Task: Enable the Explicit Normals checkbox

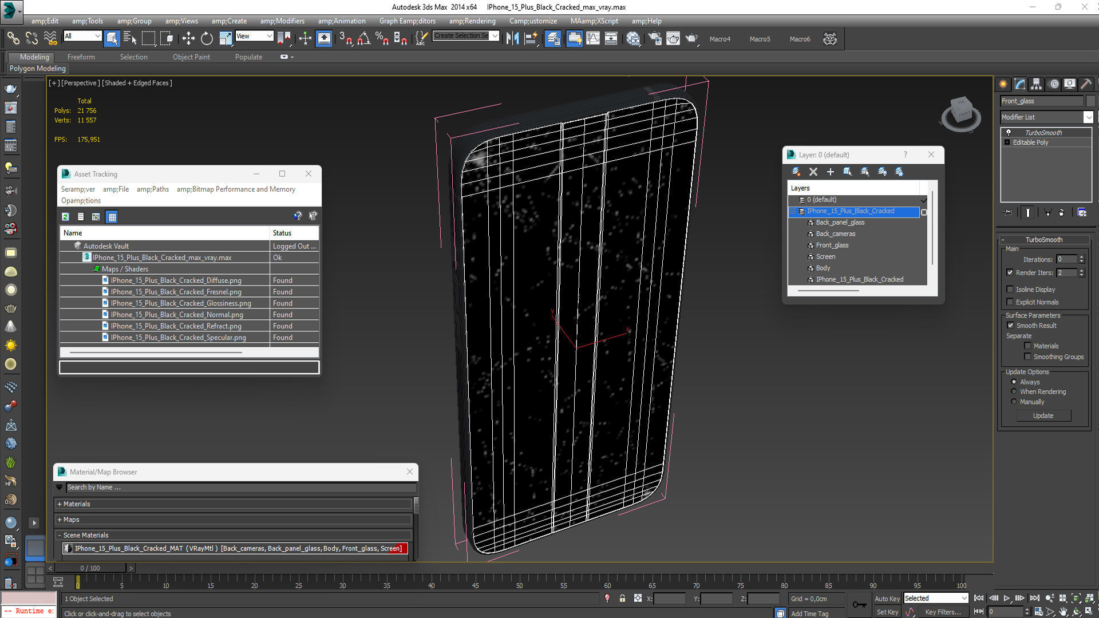Action: point(1010,302)
